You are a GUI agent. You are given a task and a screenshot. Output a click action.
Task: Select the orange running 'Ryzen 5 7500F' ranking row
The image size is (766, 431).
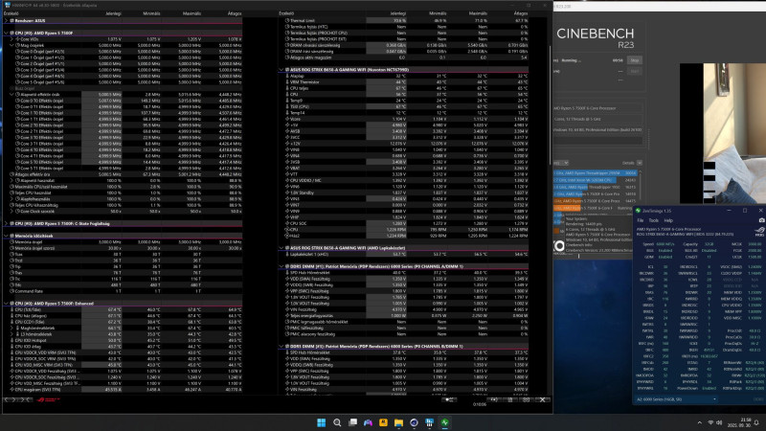(595, 208)
